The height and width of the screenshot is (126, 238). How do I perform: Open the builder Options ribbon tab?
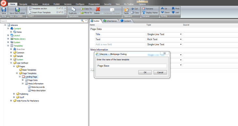click(142, 4)
